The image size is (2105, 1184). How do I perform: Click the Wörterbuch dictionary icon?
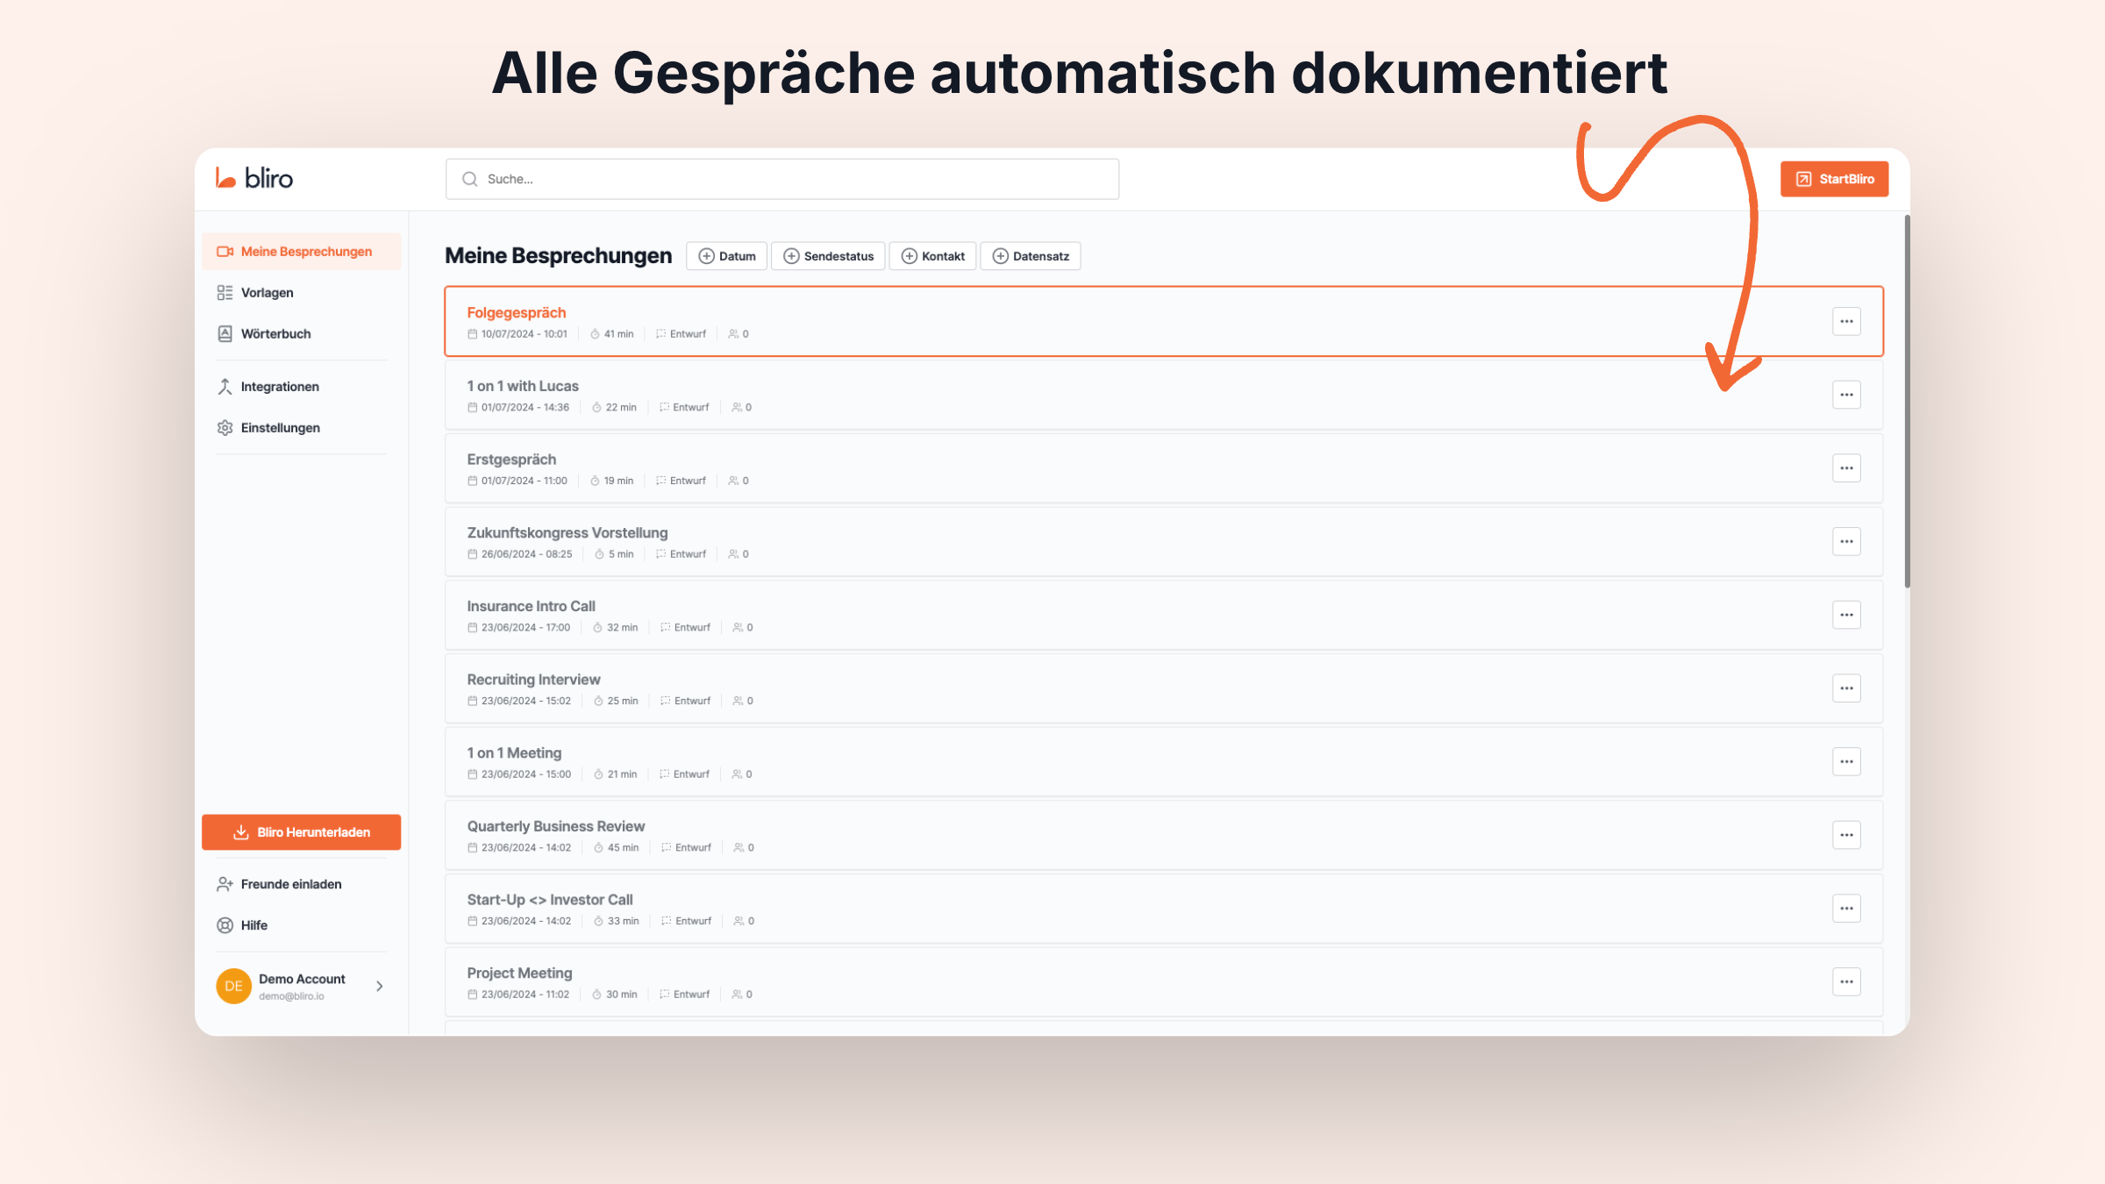[225, 332]
